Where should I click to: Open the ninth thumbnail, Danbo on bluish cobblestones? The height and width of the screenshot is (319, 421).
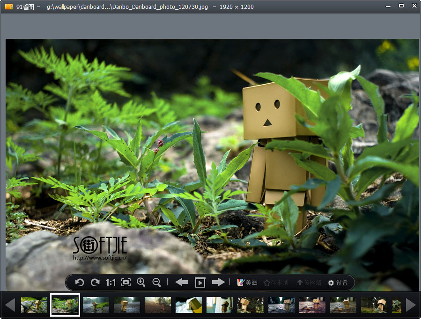point(281,305)
